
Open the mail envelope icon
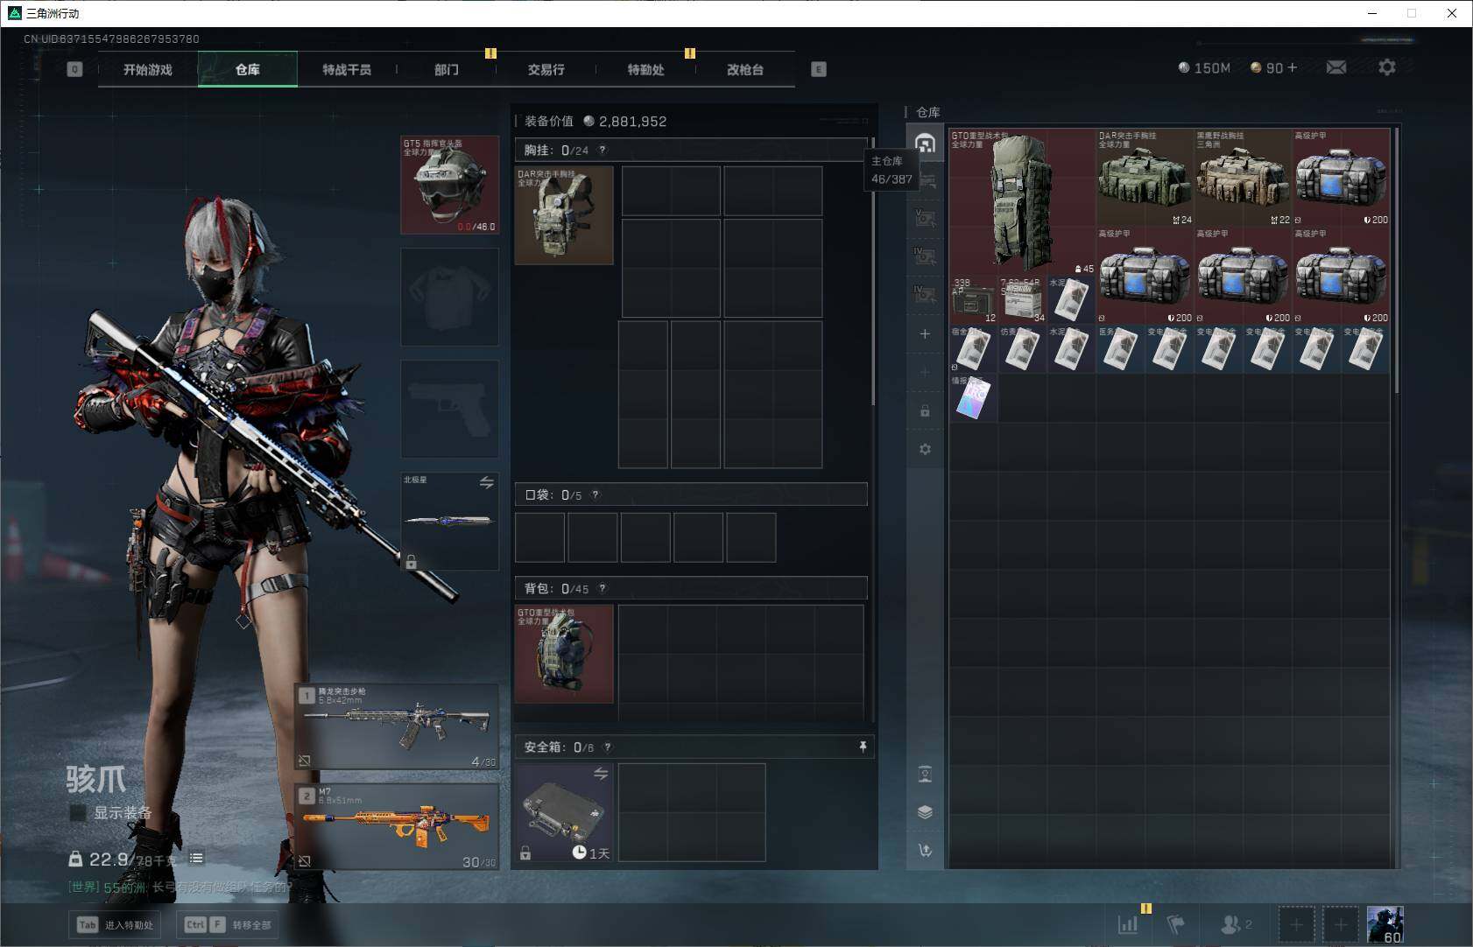[x=1336, y=67]
